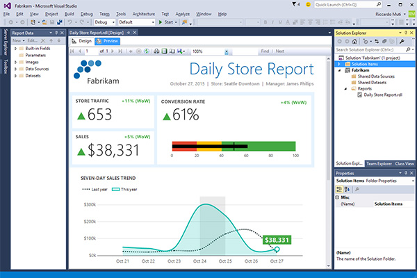This screenshot has width=417, height=278.
Task: Click the Find link in preview toolbar
Action: tap(265, 51)
